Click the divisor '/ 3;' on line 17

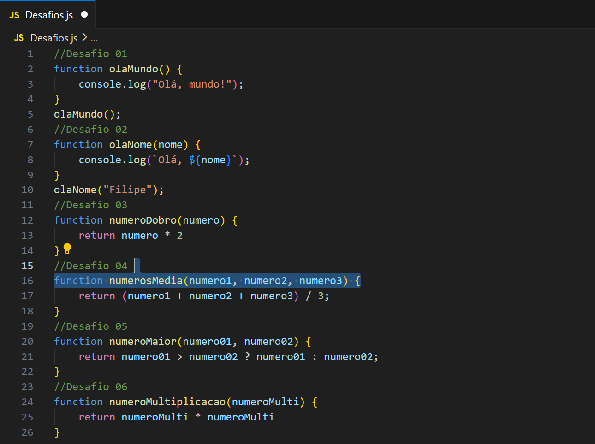pyautogui.click(x=317, y=296)
